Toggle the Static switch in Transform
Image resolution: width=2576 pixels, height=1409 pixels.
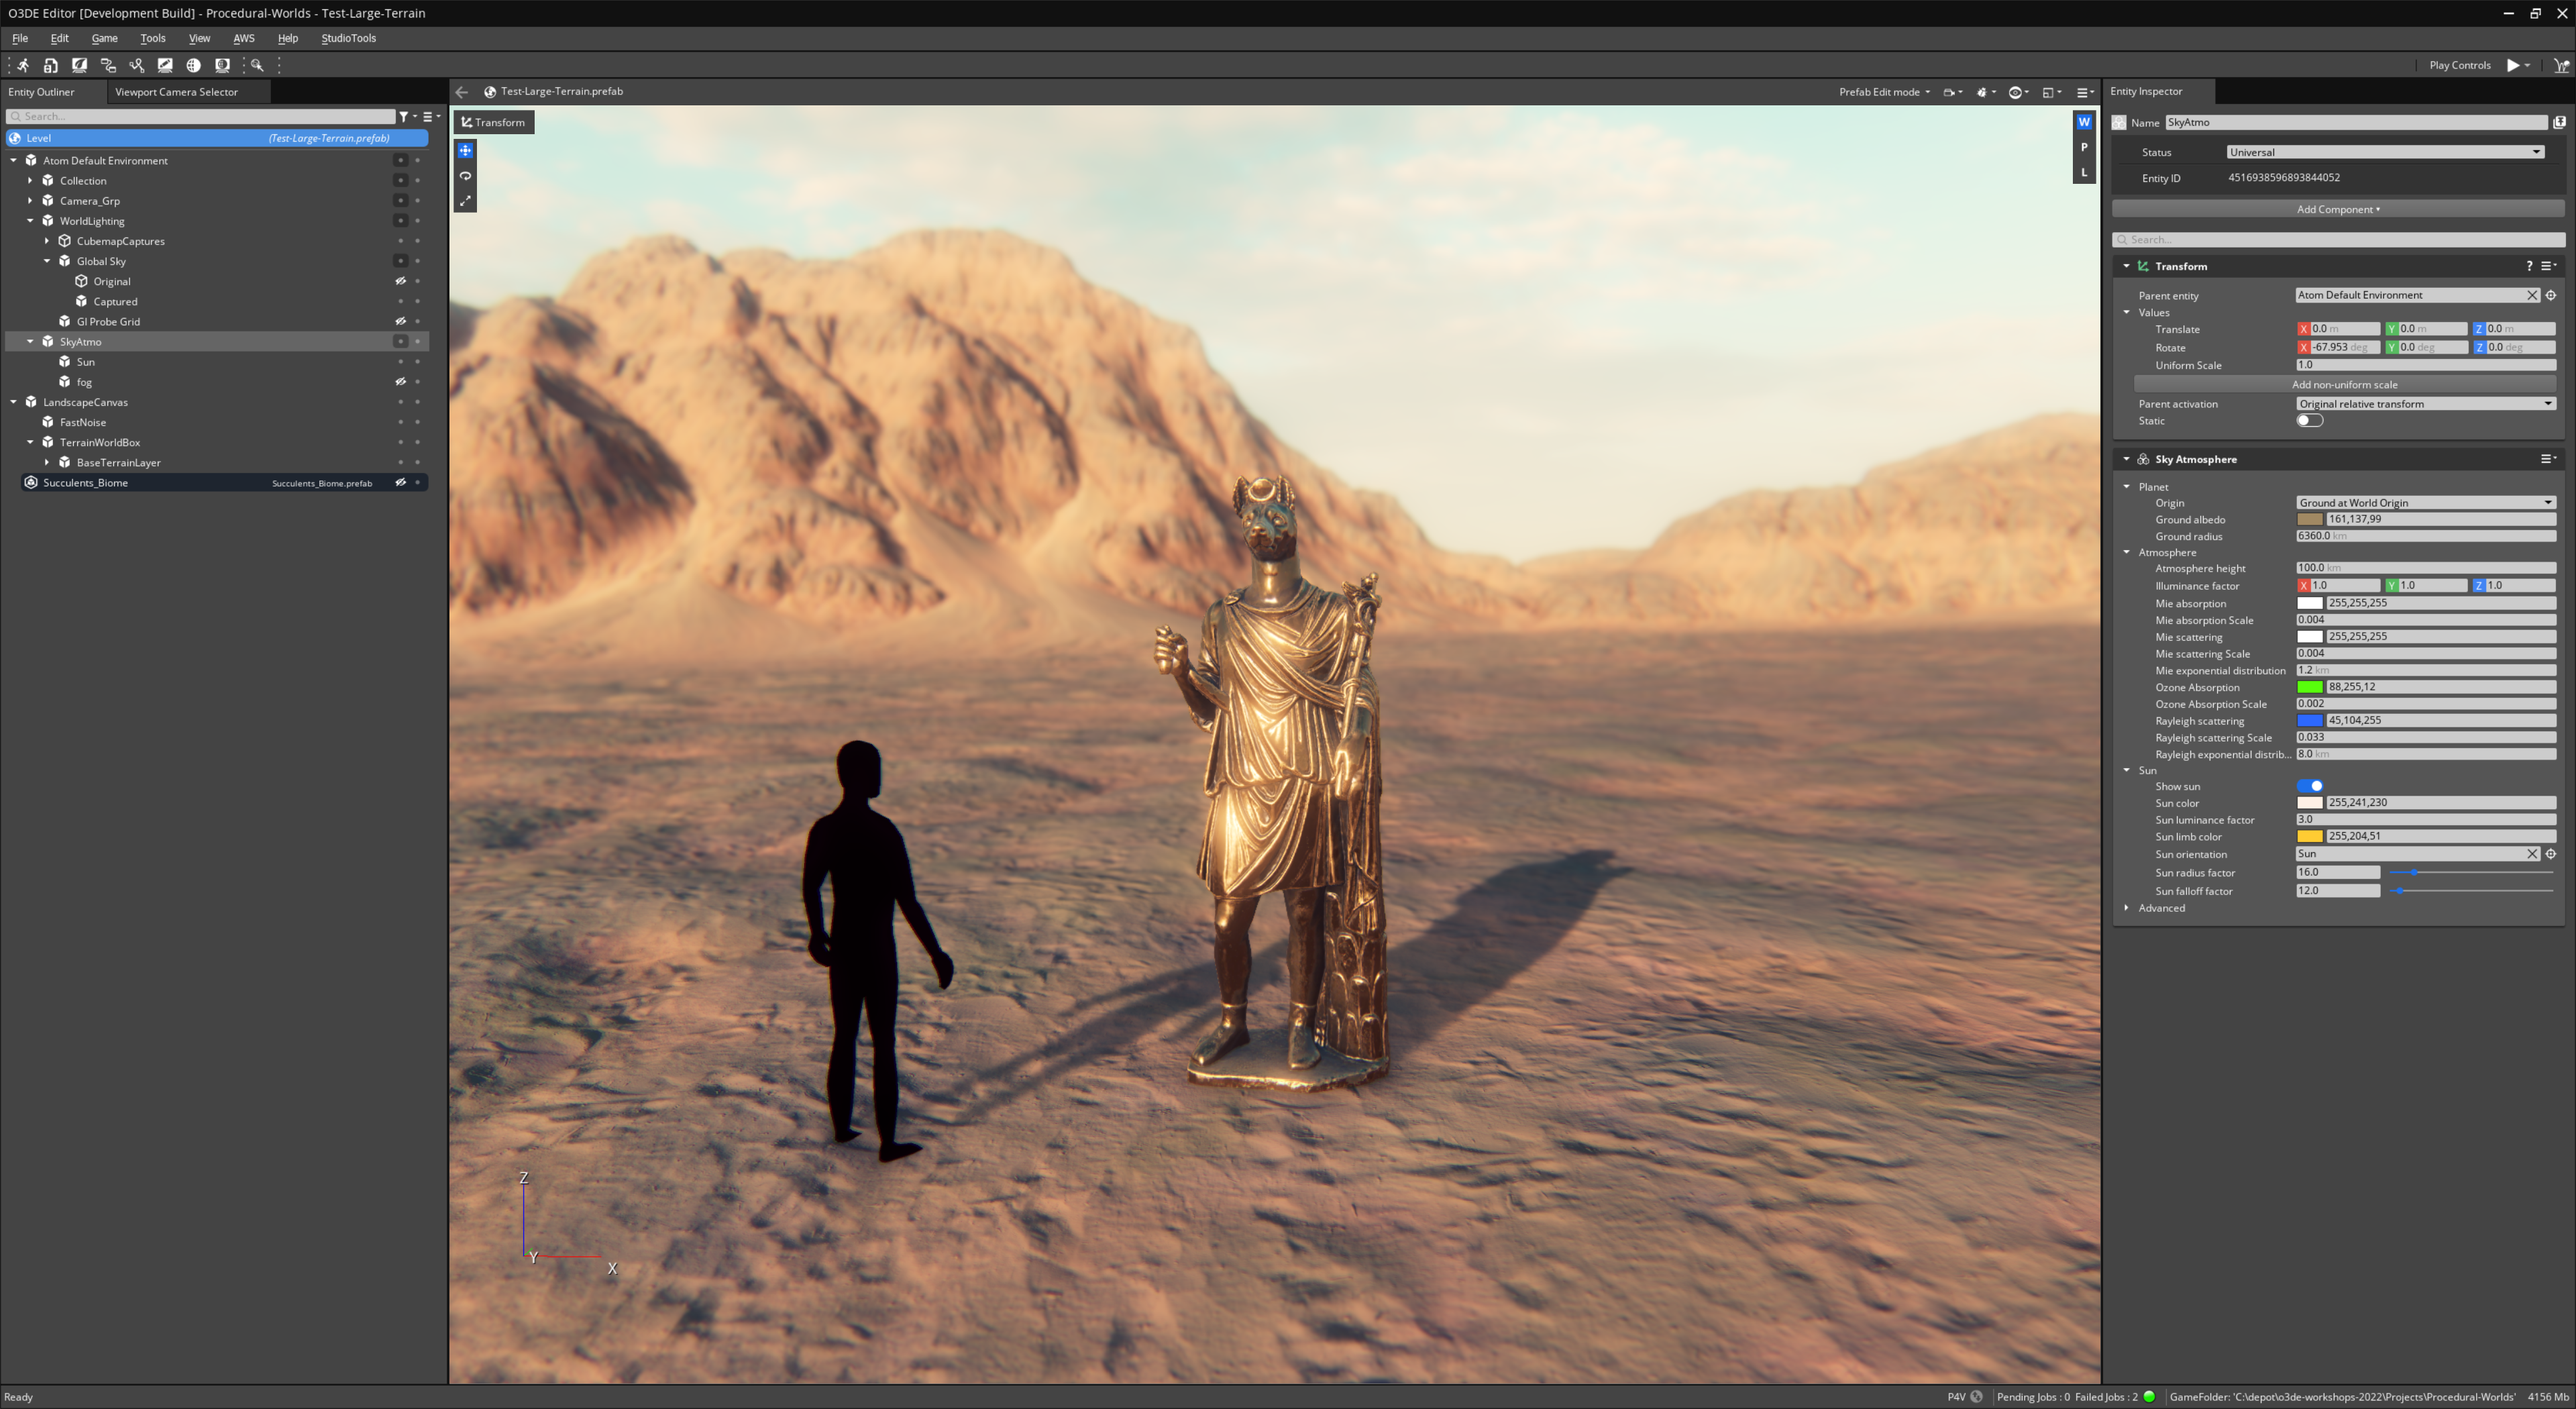click(2309, 421)
